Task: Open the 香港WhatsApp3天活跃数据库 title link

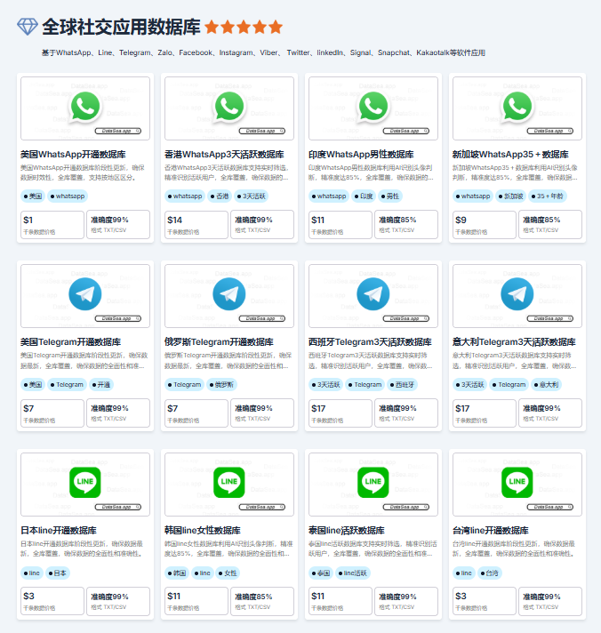Action: pos(224,154)
